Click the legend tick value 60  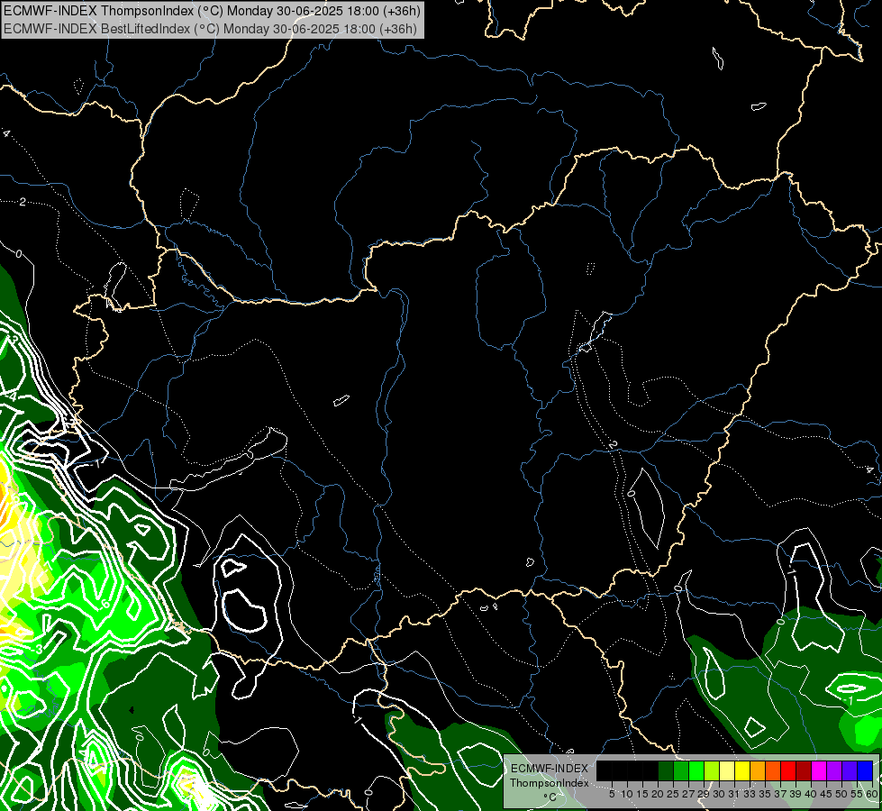coord(872,794)
